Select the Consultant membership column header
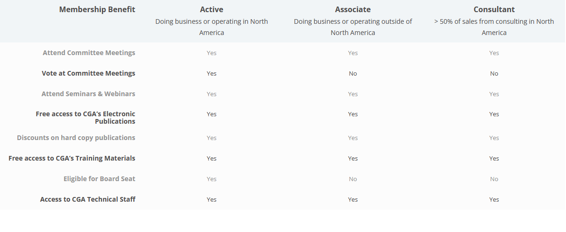 (494, 9)
